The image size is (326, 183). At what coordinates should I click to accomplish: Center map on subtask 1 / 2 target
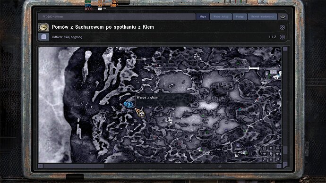click(282, 37)
